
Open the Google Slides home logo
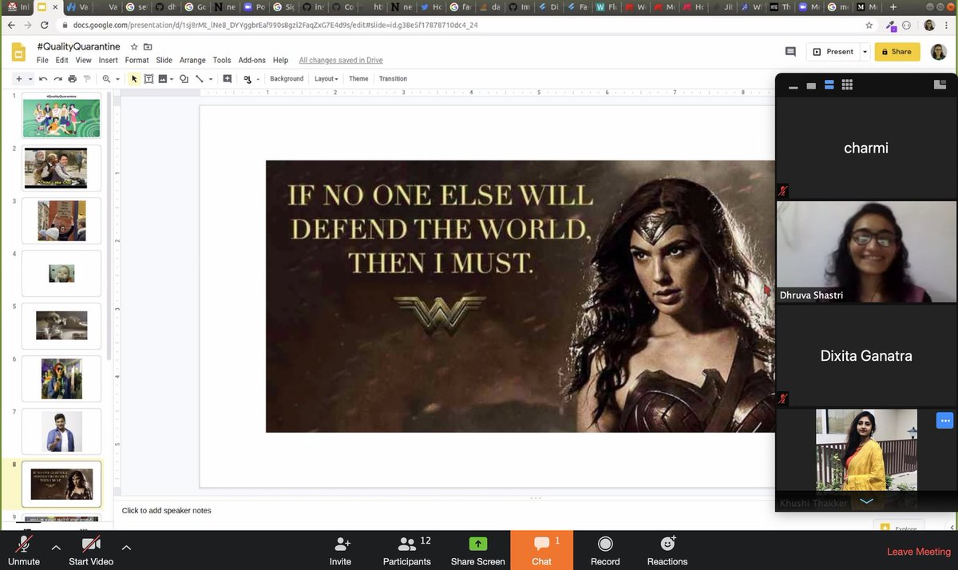(x=18, y=53)
